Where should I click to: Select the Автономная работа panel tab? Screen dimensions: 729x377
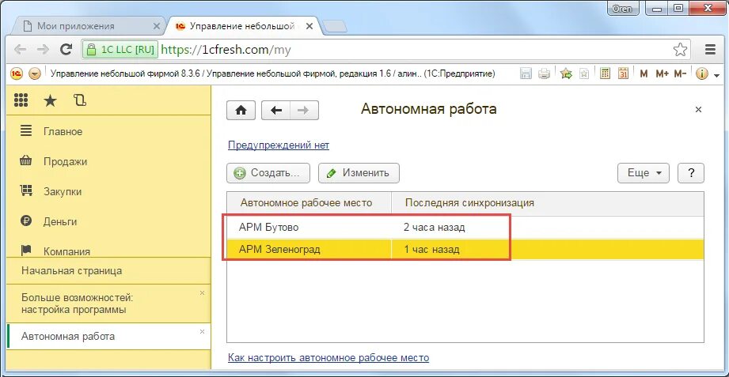(x=108, y=336)
